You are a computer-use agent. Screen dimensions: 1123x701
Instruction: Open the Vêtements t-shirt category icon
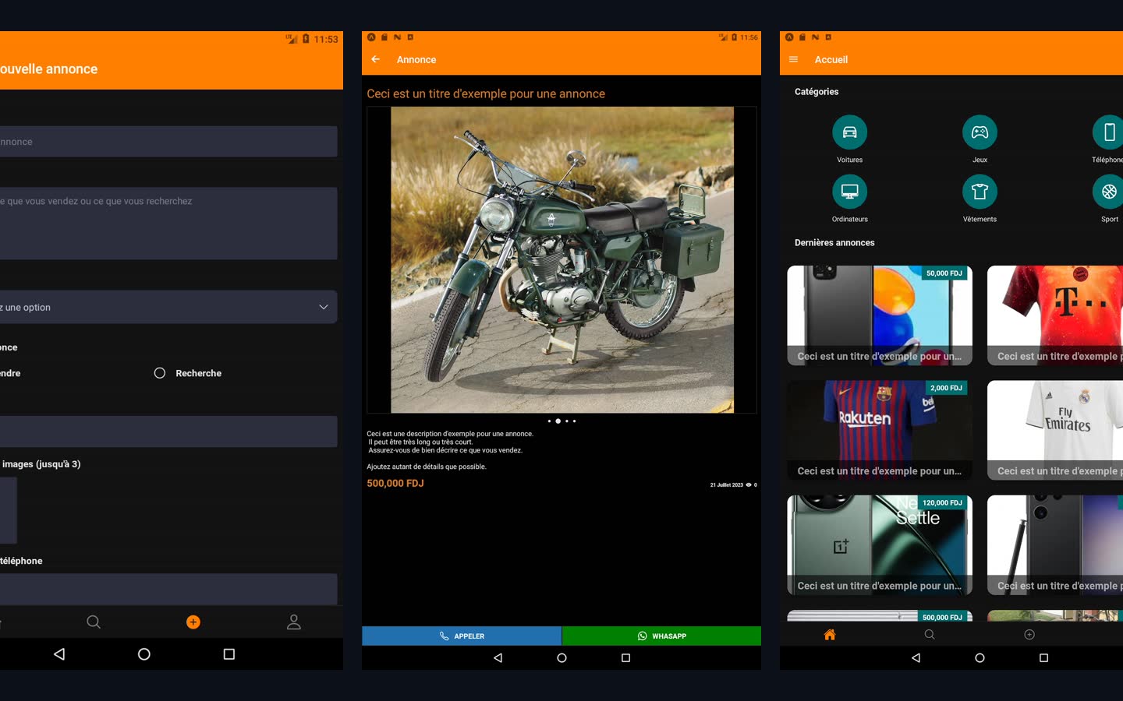[x=980, y=192]
